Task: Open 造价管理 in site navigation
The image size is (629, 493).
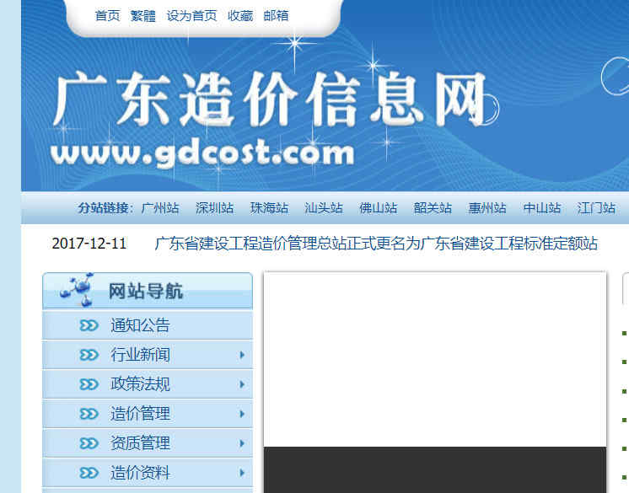Action: click(x=140, y=414)
